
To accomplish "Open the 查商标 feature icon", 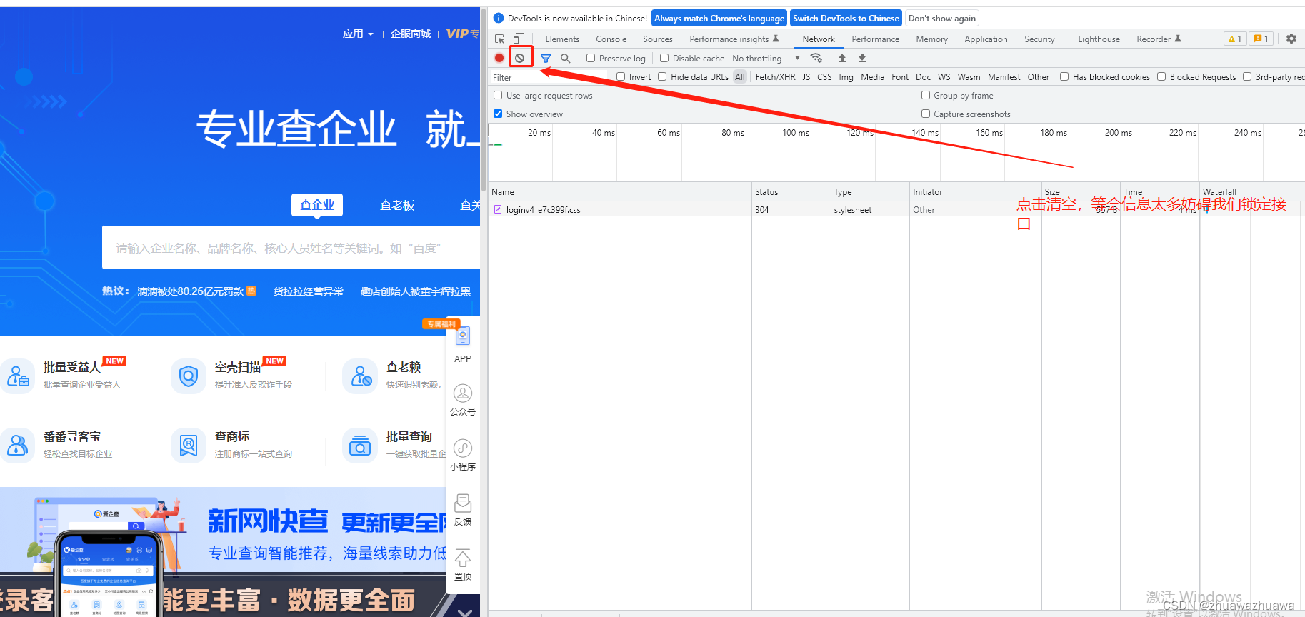I will click(189, 445).
